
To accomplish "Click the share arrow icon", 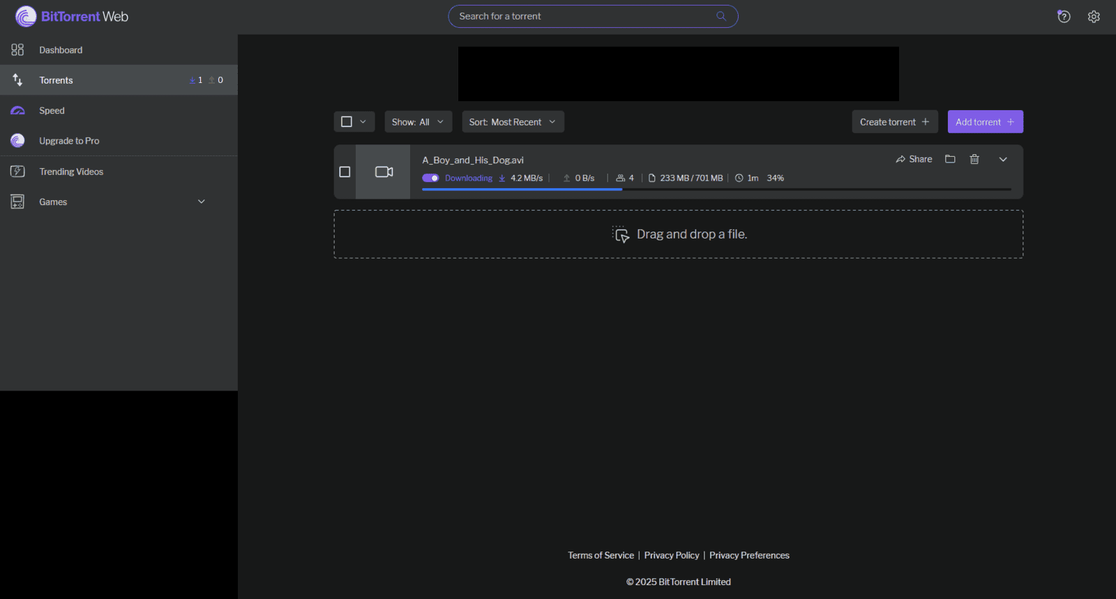I will [900, 159].
